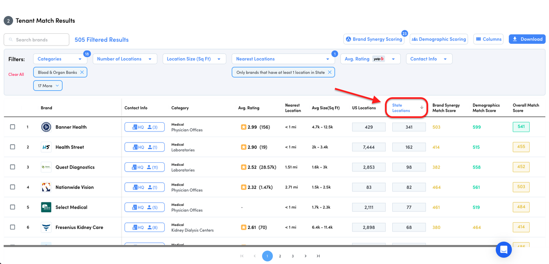This screenshot has width=549, height=264.
Task: Open Brand Synergy Scoring
Action: tap(374, 39)
